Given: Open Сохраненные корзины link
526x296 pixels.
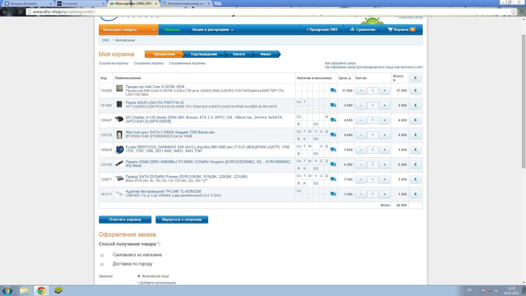Looking at the screenshot, I should 187,64.
